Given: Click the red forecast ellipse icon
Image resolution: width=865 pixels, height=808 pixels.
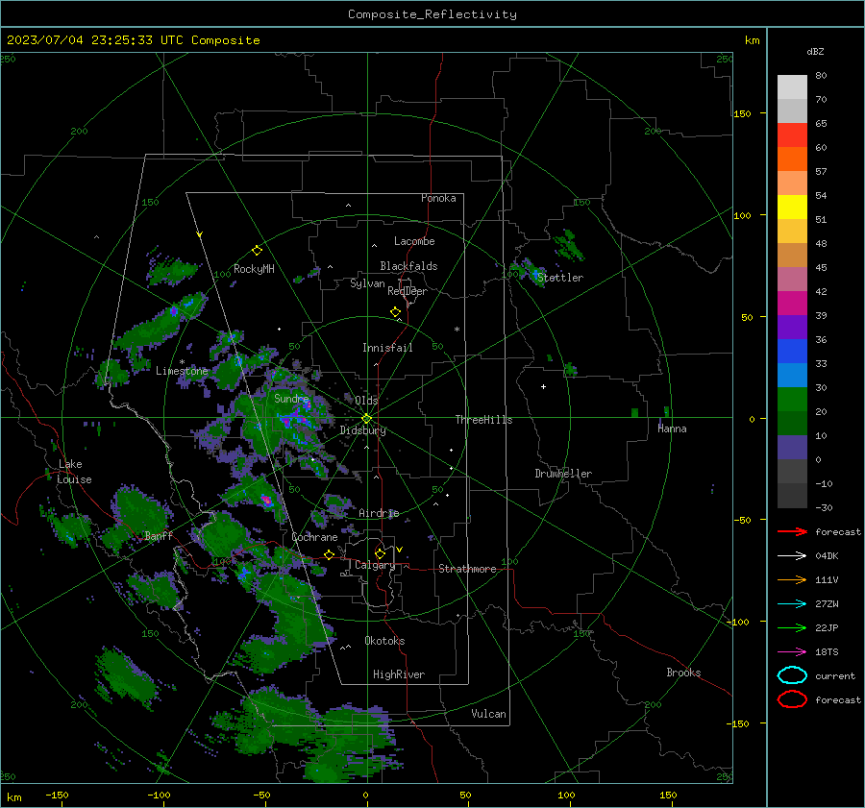Looking at the screenshot, I should (x=792, y=699).
